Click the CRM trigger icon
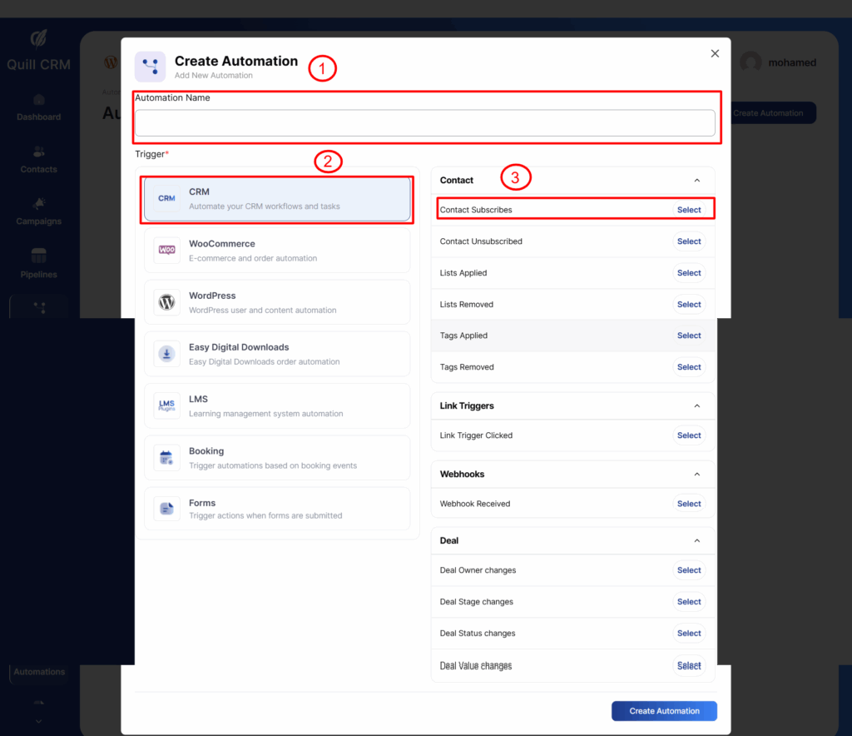 [x=166, y=198]
